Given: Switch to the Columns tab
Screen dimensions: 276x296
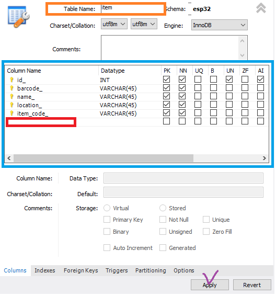Looking at the screenshot, I should coord(15,271).
